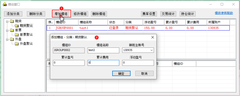Select the JGROUP0001 cell in module row
This screenshot has height=96, width=240.
click(67, 28)
